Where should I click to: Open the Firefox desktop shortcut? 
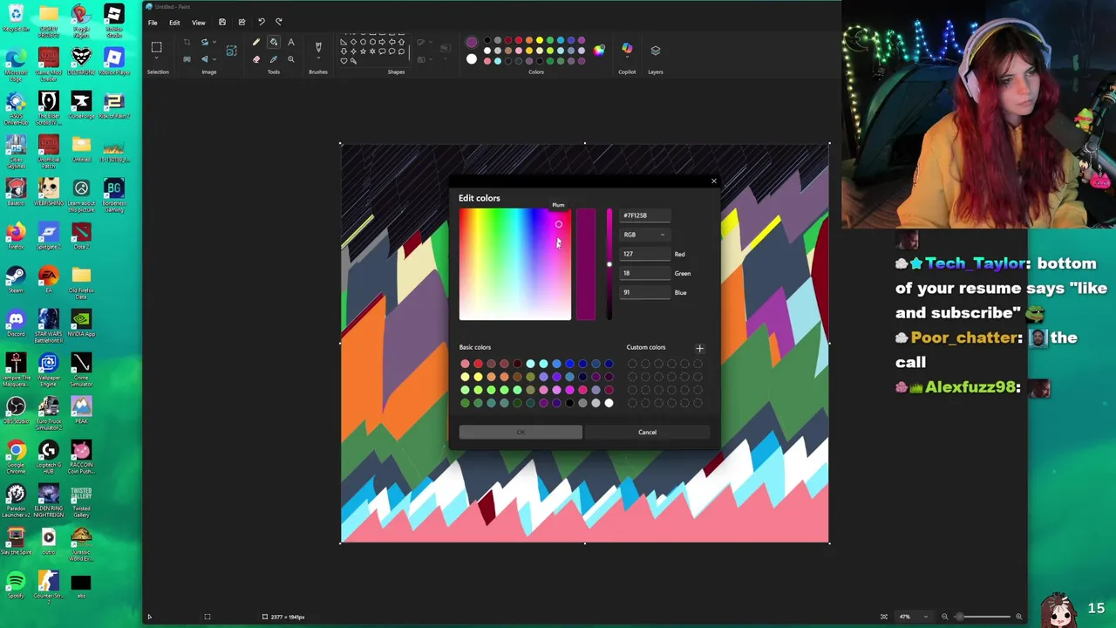(16, 237)
